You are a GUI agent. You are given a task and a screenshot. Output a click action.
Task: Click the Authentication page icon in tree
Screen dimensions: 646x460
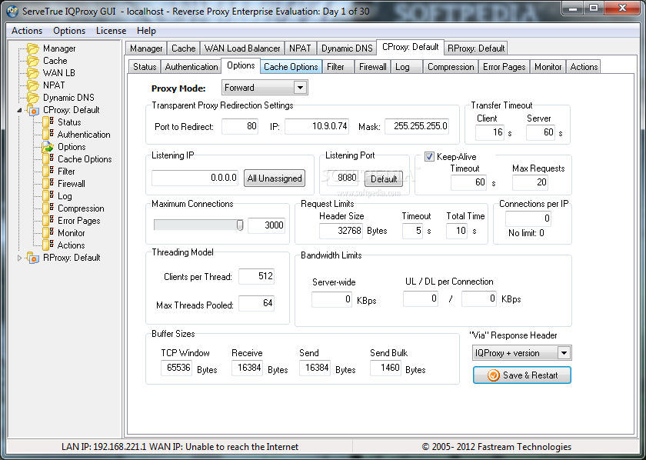pos(48,135)
